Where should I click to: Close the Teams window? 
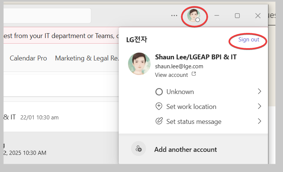click(258, 16)
